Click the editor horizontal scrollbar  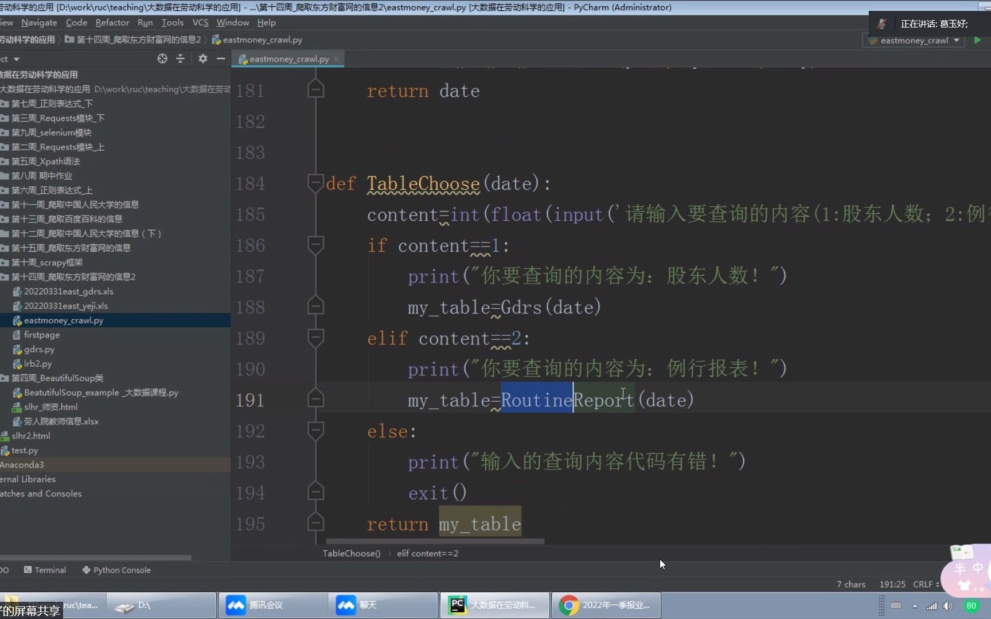pyautogui.click(x=435, y=540)
